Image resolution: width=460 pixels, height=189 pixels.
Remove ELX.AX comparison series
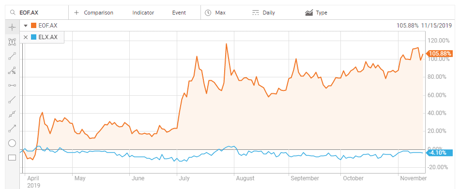pos(26,37)
